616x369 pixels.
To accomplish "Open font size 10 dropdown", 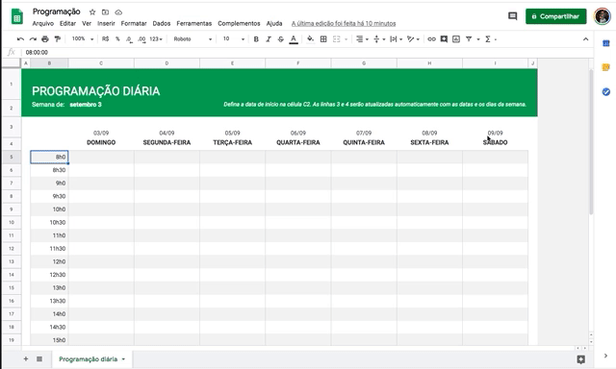I will pyautogui.click(x=233, y=38).
